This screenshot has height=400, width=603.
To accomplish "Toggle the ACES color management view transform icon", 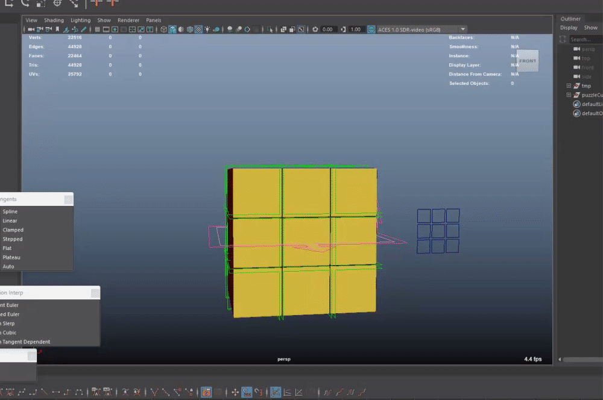I will [371, 29].
